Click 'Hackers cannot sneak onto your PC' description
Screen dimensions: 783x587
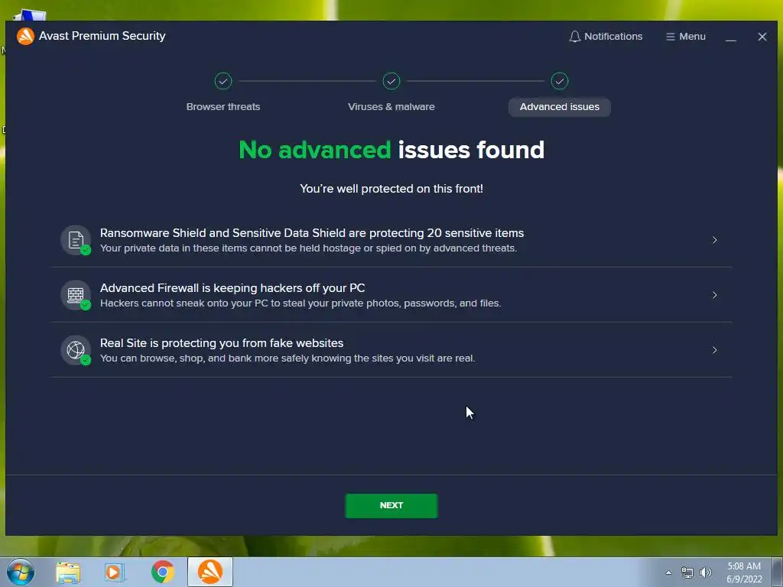tap(301, 303)
